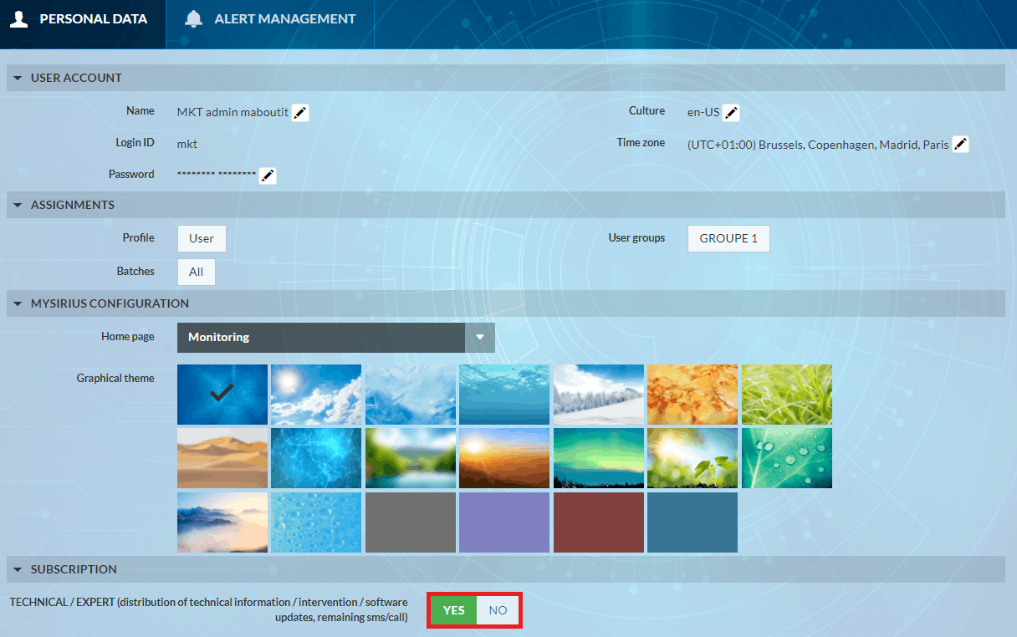Screen dimensions: 1017x637
Task: Select the sunlit sprout theme
Action: (692, 458)
